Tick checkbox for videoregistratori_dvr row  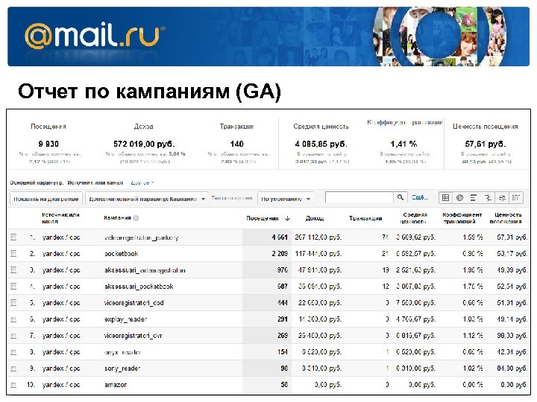pyautogui.click(x=13, y=335)
